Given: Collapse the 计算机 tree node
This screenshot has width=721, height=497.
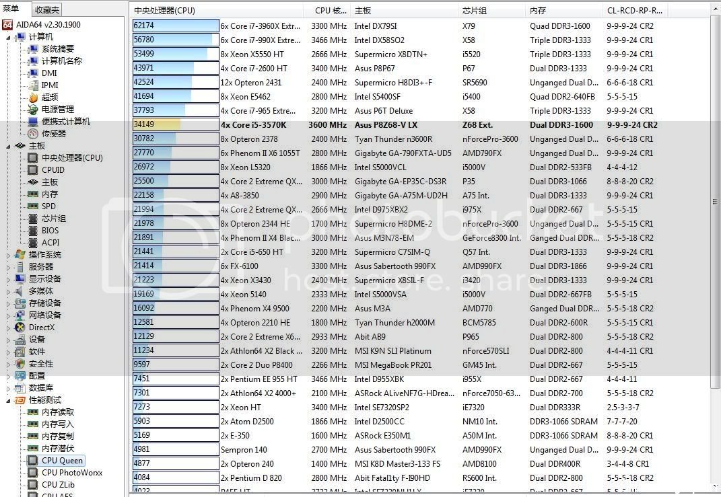Looking at the screenshot, I should [x=9, y=37].
